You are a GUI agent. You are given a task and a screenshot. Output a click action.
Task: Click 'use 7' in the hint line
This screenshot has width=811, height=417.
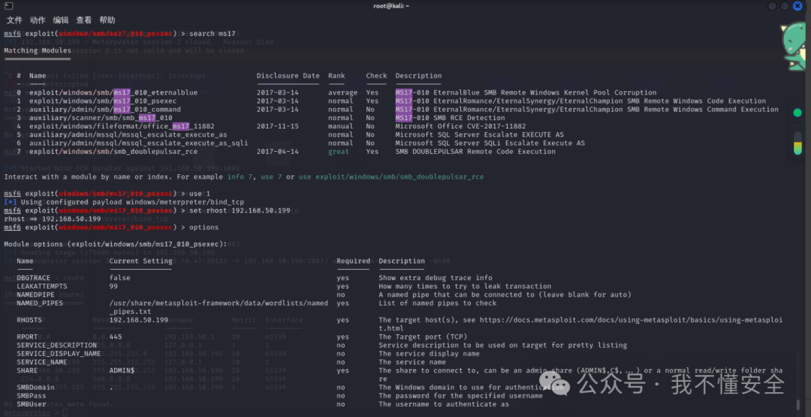[x=272, y=177]
